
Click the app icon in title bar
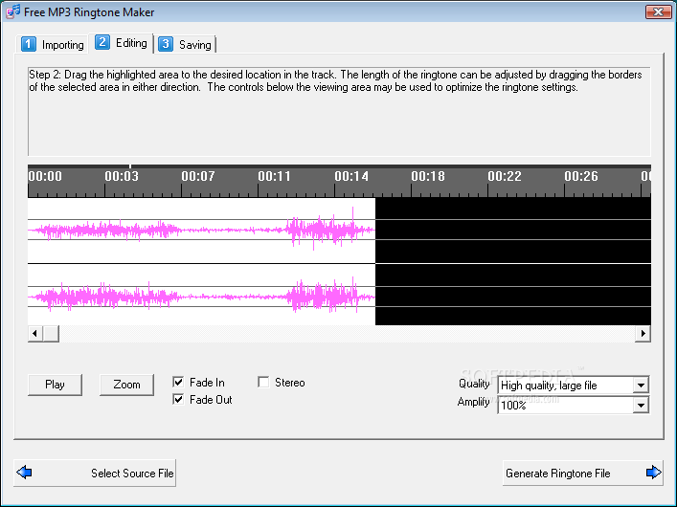[x=12, y=11]
